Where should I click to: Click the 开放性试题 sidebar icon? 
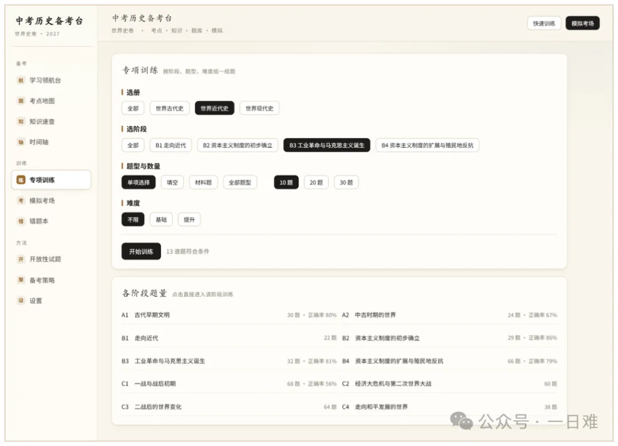[21, 259]
